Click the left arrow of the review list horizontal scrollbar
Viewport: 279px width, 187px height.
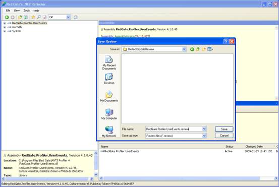[101, 178]
